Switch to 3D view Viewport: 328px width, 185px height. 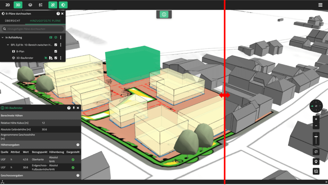click(18, 5)
